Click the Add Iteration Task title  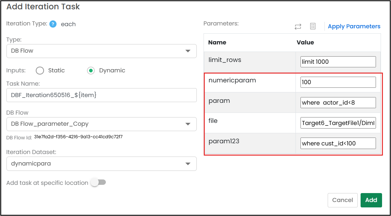(x=43, y=7)
